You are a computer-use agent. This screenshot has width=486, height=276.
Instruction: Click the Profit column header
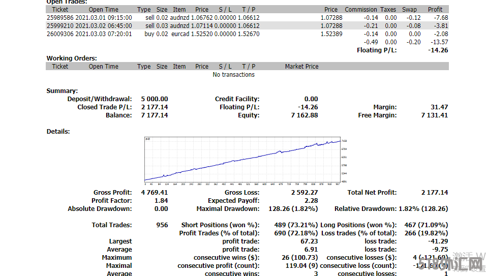click(x=435, y=10)
